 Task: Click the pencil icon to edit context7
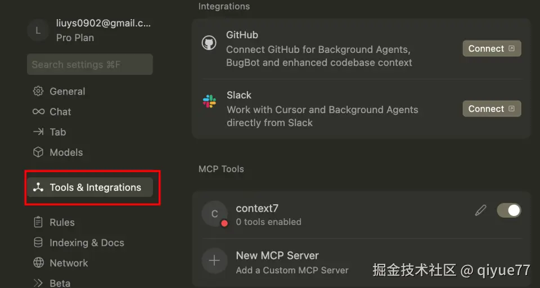tap(480, 210)
